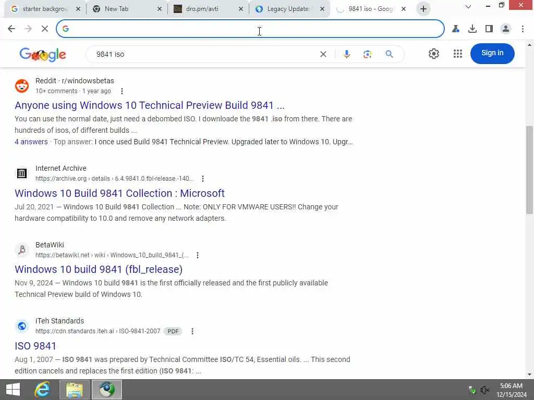The height and width of the screenshot is (400, 534).
Task: Click the iTeh Standards globe favicon
Action: point(22,326)
